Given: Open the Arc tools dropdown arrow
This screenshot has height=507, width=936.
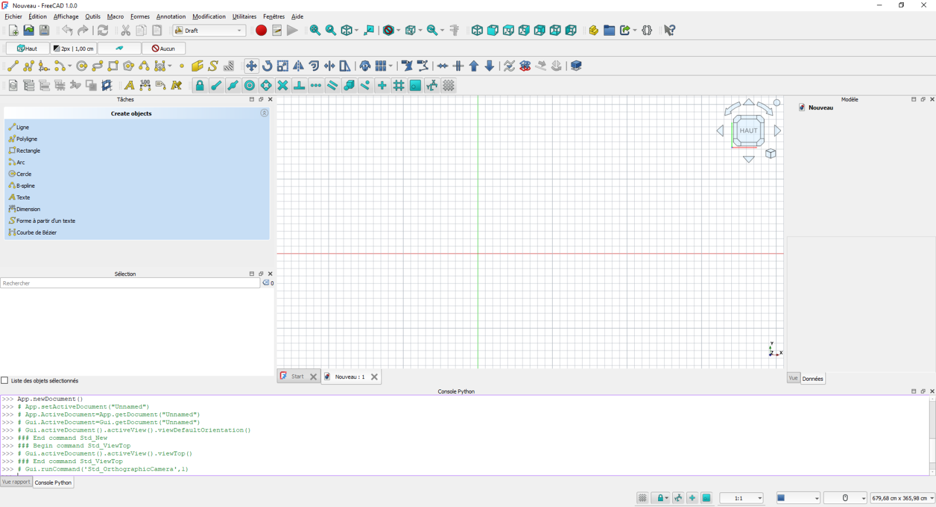Looking at the screenshot, I should click(x=70, y=66).
